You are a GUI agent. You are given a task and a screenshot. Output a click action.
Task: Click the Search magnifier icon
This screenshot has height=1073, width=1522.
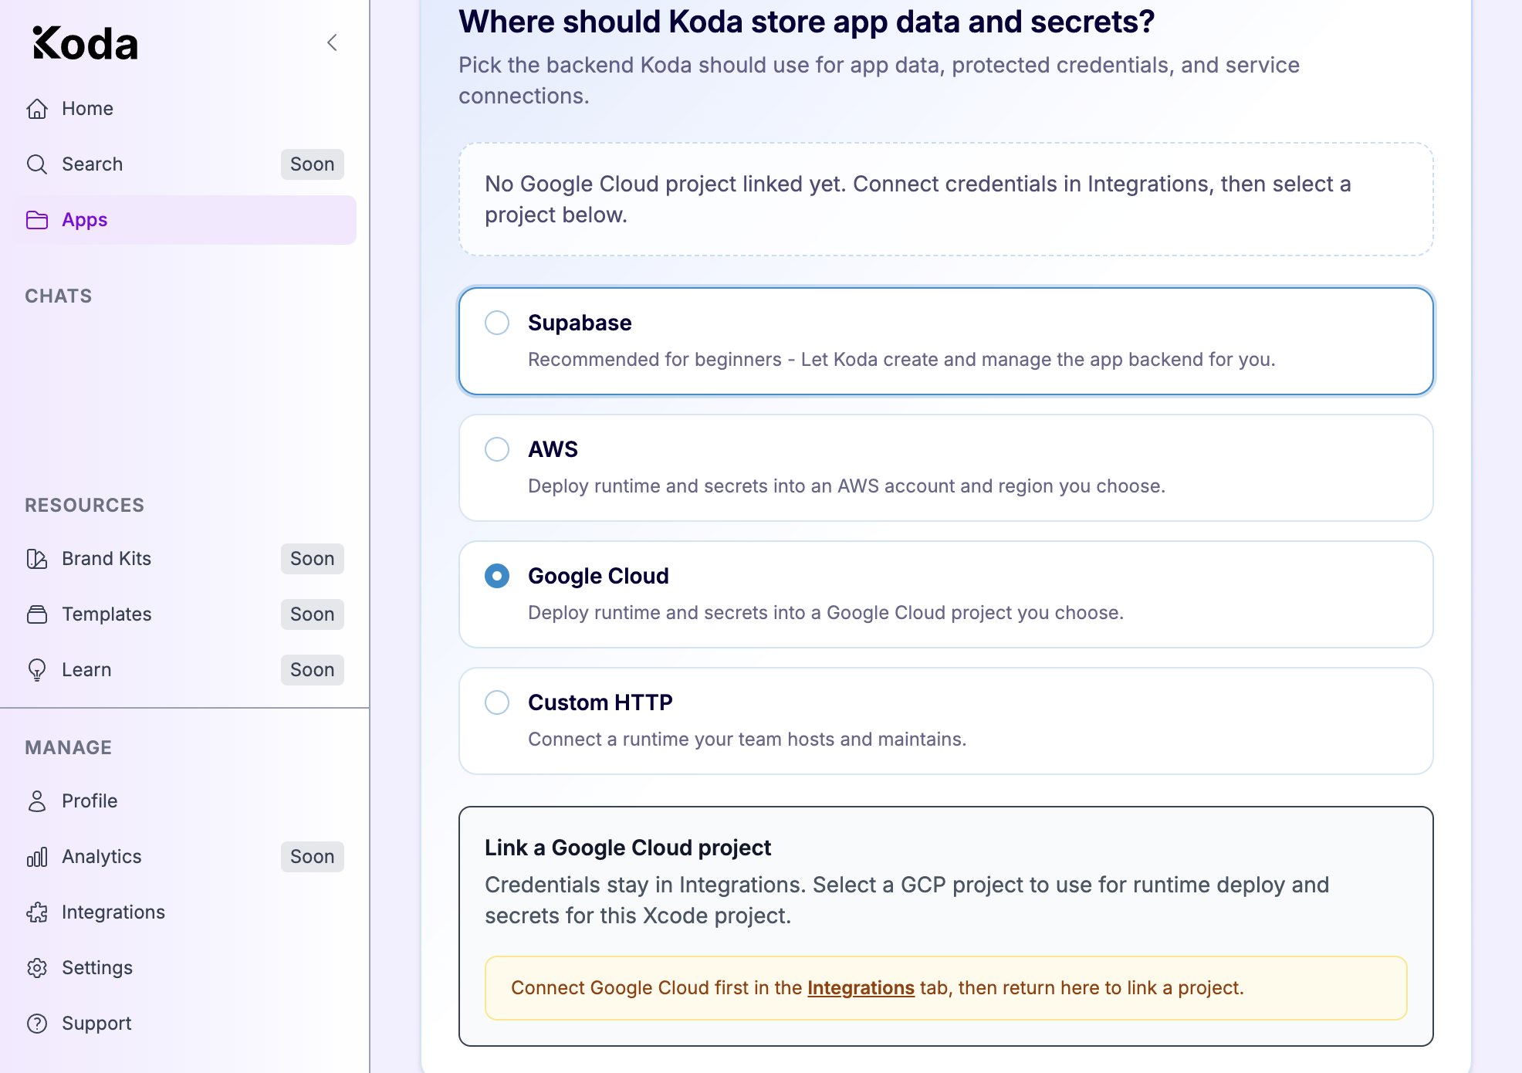coord(37,164)
